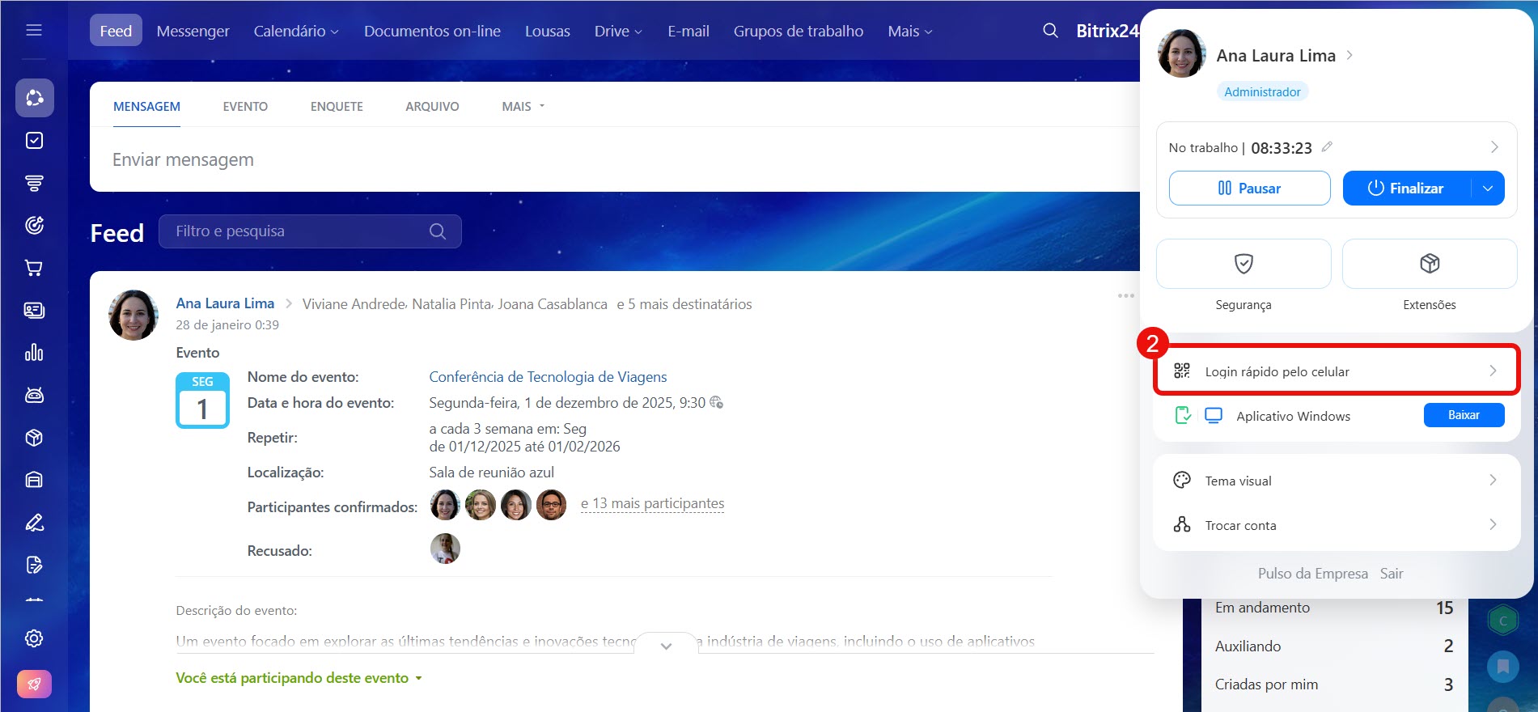Open Tasks checkmark icon in sidebar
This screenshot has height=712, width=1538.
pyautogui.click(x=34, y=141)
